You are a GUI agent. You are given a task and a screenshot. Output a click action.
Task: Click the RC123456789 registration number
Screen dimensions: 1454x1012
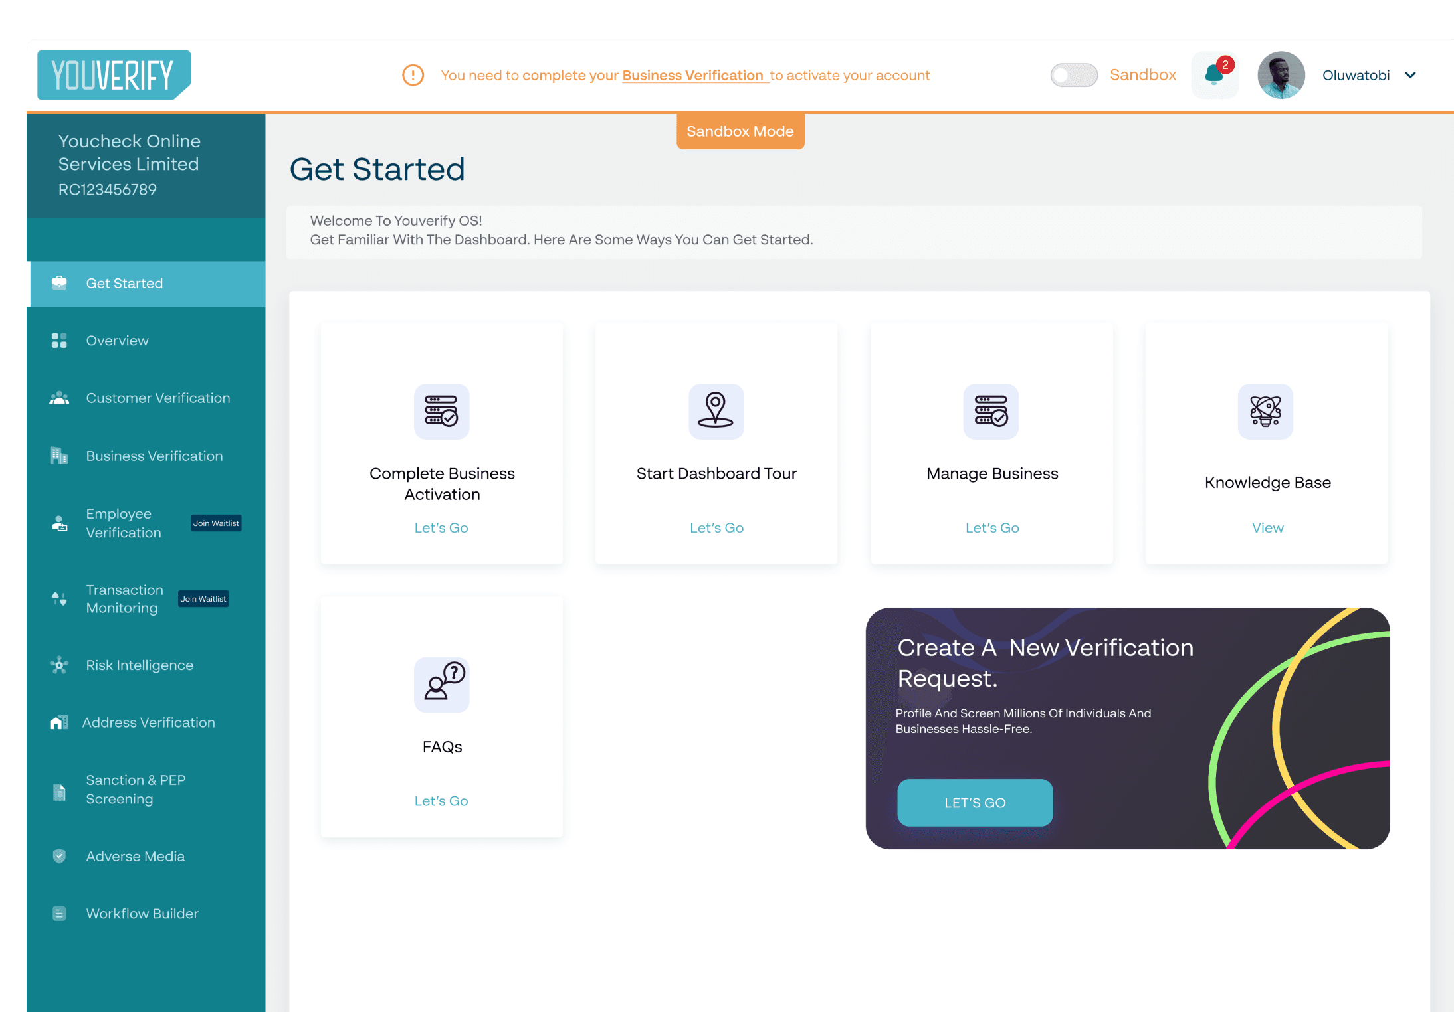pos(108,189)
